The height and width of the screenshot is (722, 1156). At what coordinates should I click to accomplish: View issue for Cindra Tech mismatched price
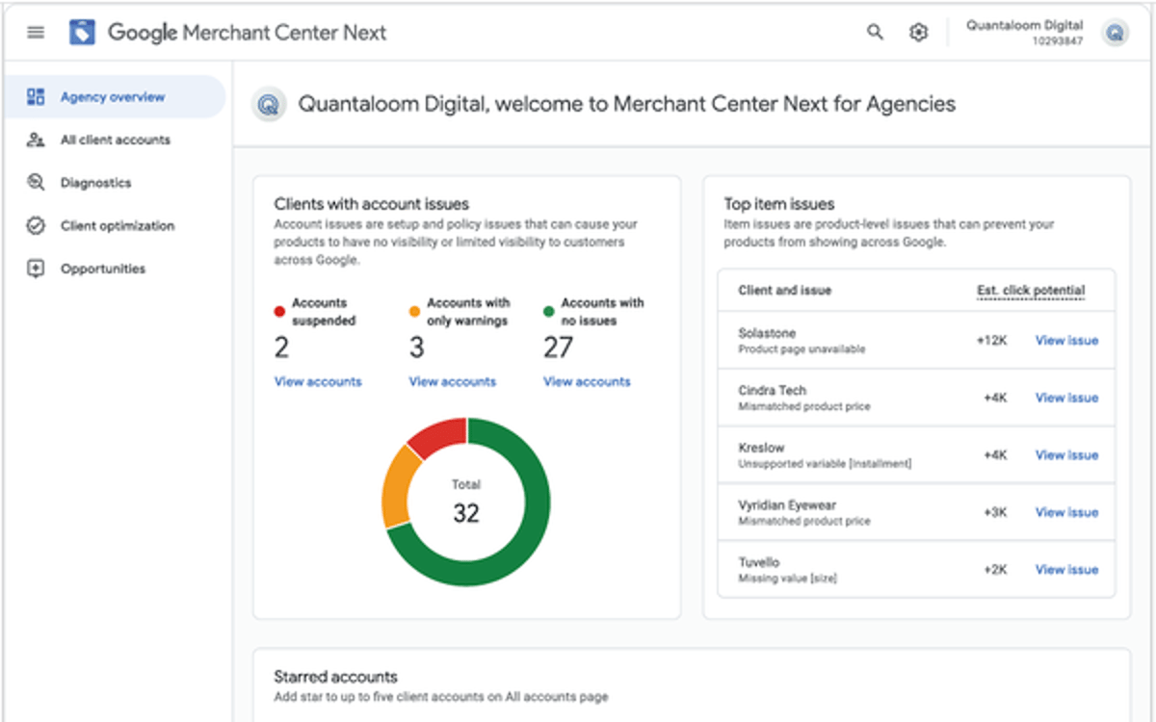1065,398
